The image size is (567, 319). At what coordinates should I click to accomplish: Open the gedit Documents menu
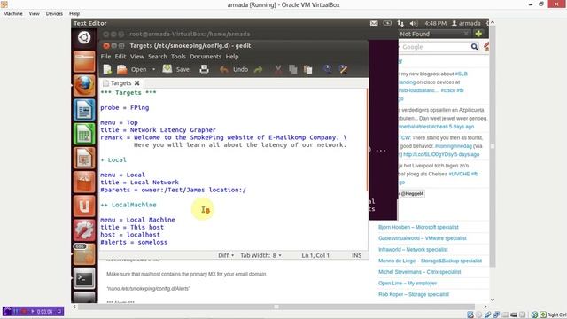pos(206,57)
